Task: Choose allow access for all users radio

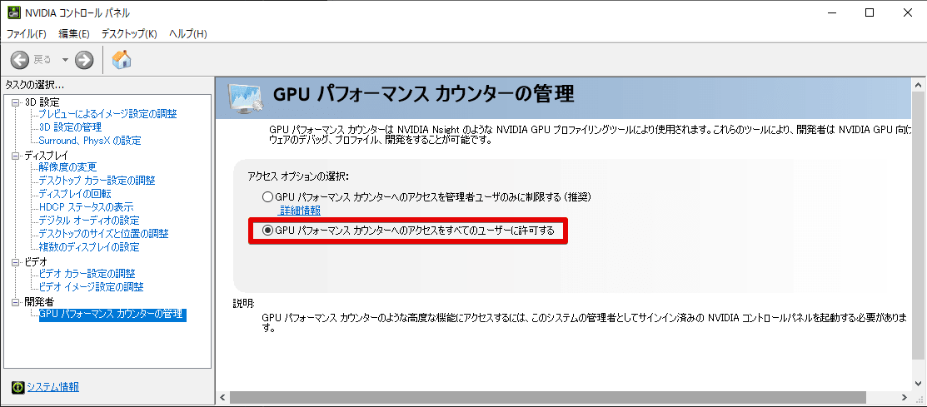Action: point(268,231)
